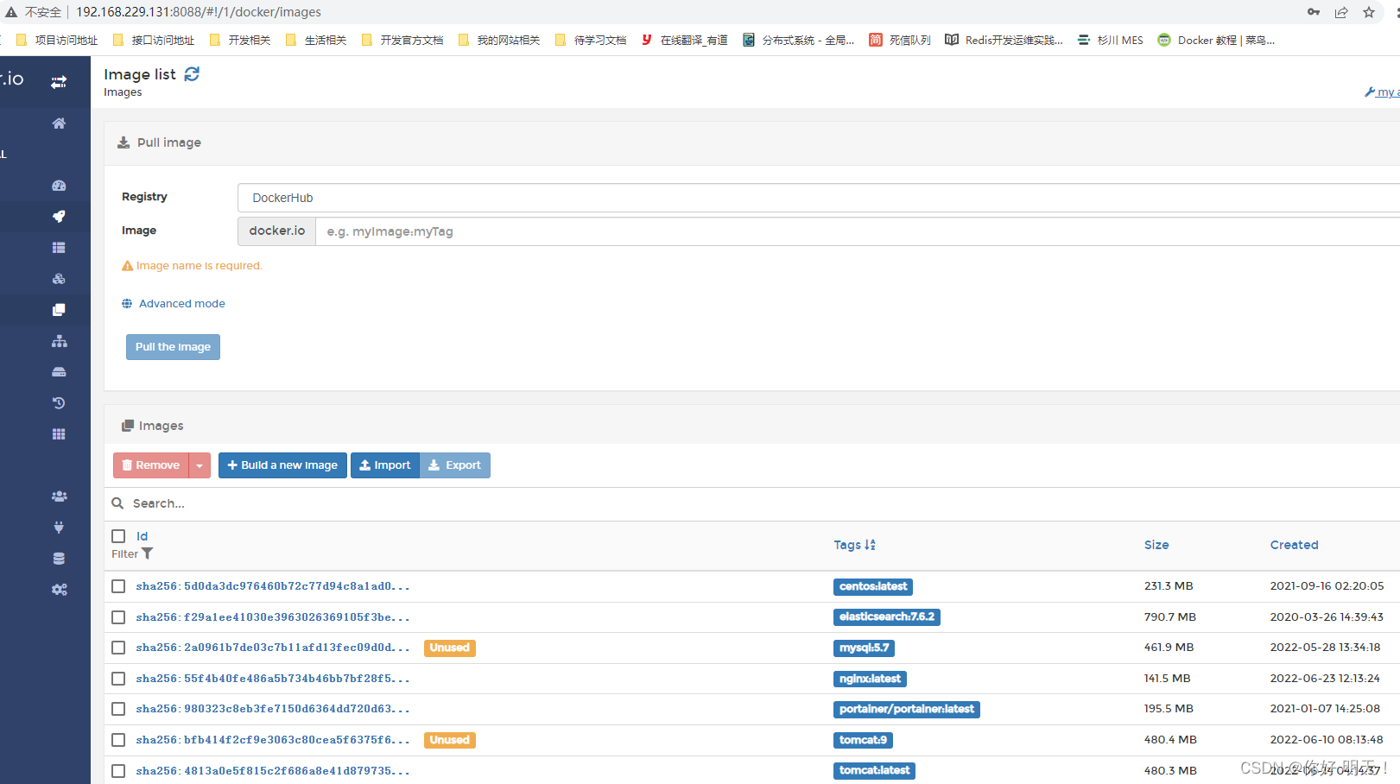Open Volumes drive icon in sidebar
Screen dimensions: 1400x784
[59, 372]
